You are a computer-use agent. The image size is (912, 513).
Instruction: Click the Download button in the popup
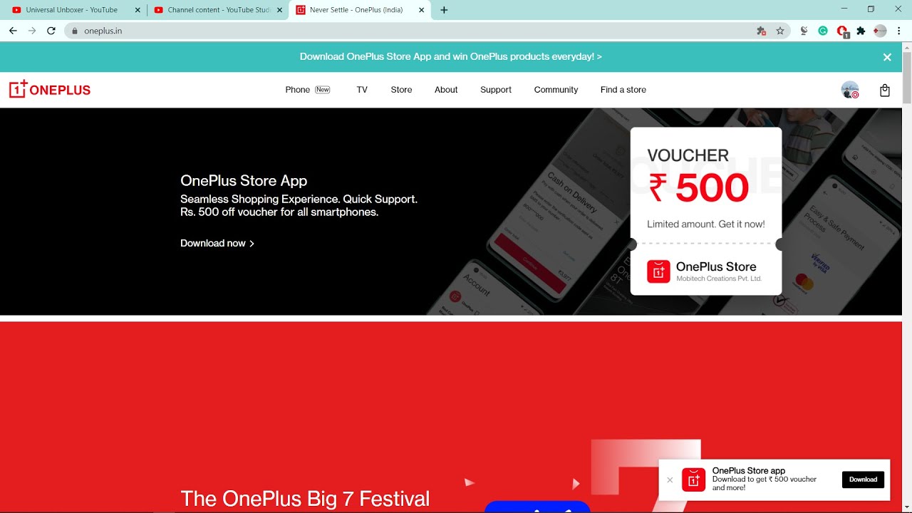click(863, 480)
